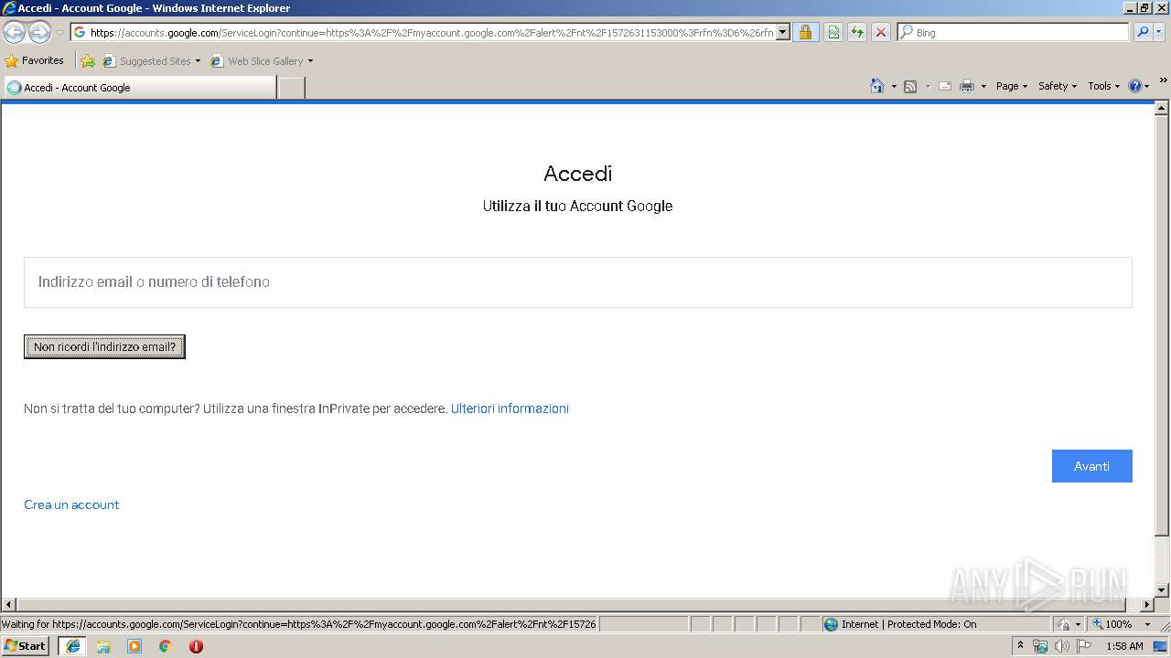Open the Print dropdown arrow
This screenshot has height=658, width=1171.
(x=983, y=86)
